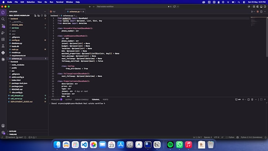Open the Python extension view

[3, 53]
